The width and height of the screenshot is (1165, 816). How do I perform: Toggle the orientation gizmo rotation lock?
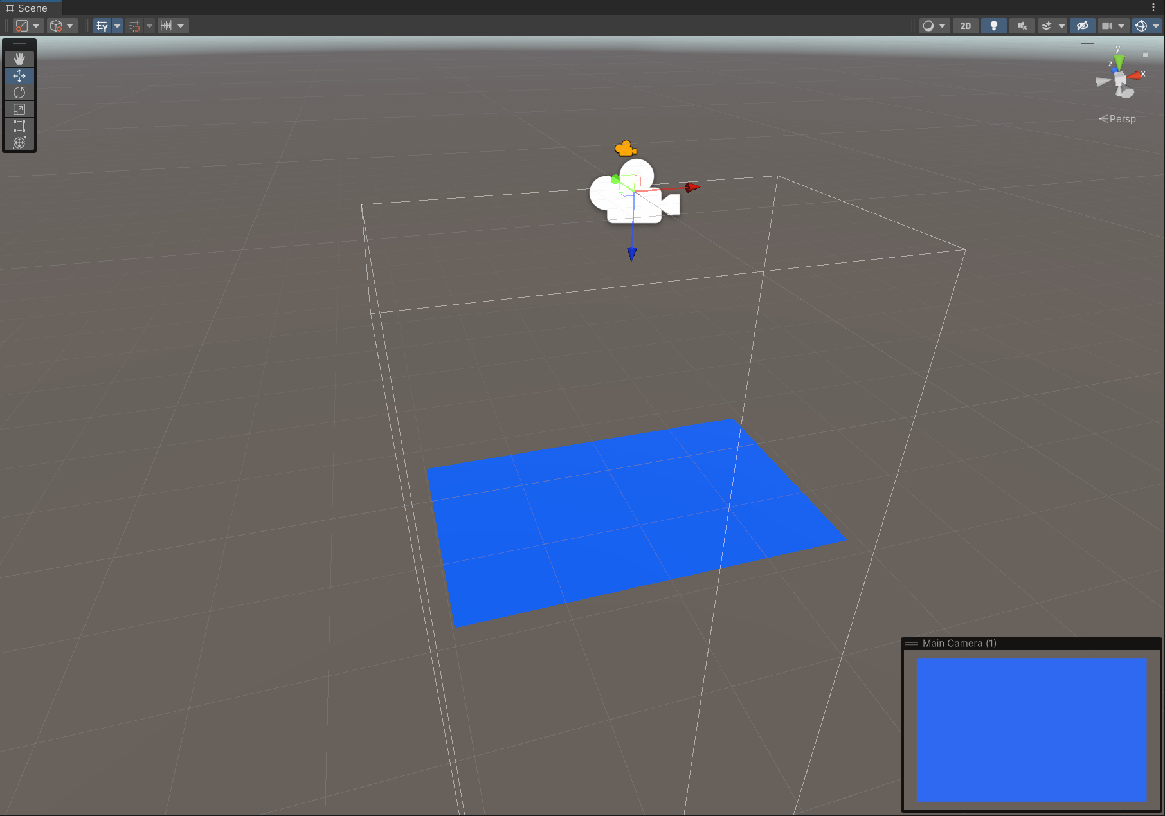pyautogui.click(x=1145, y=54)
